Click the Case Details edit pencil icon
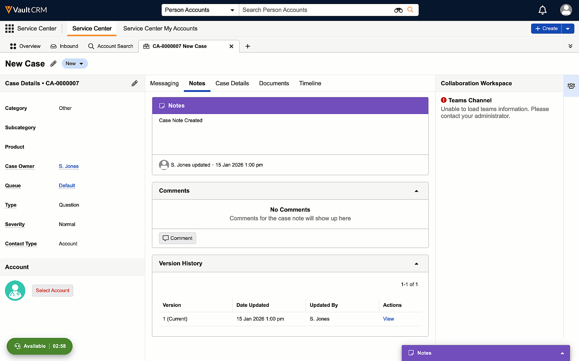The image size is (579, 361). [135, 83]
